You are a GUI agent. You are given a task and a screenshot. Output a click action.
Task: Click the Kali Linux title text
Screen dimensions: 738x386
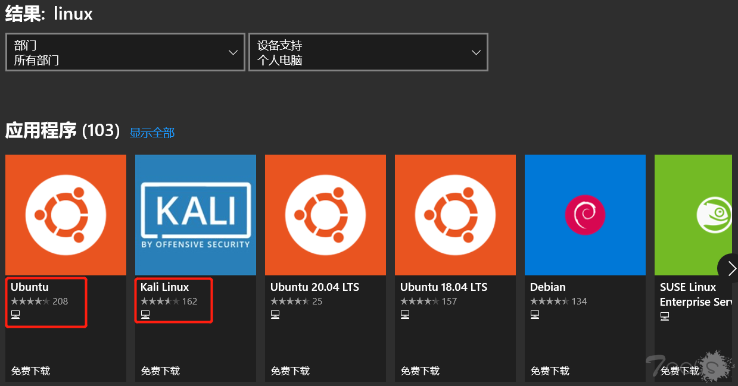pyautogui.click(x=165, y=287)
